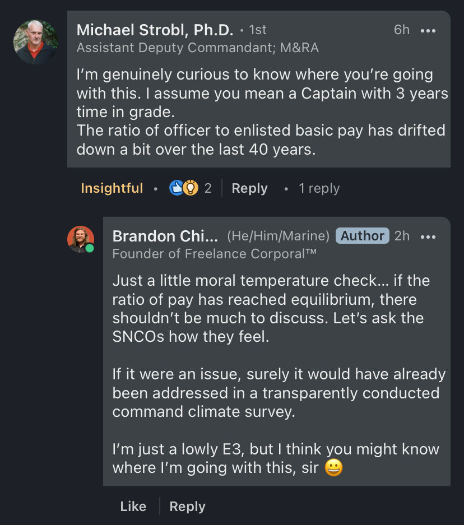Open Michael Strobl's profile picture
The width and height of the screenshot is (464, 525).
point(36,42)
